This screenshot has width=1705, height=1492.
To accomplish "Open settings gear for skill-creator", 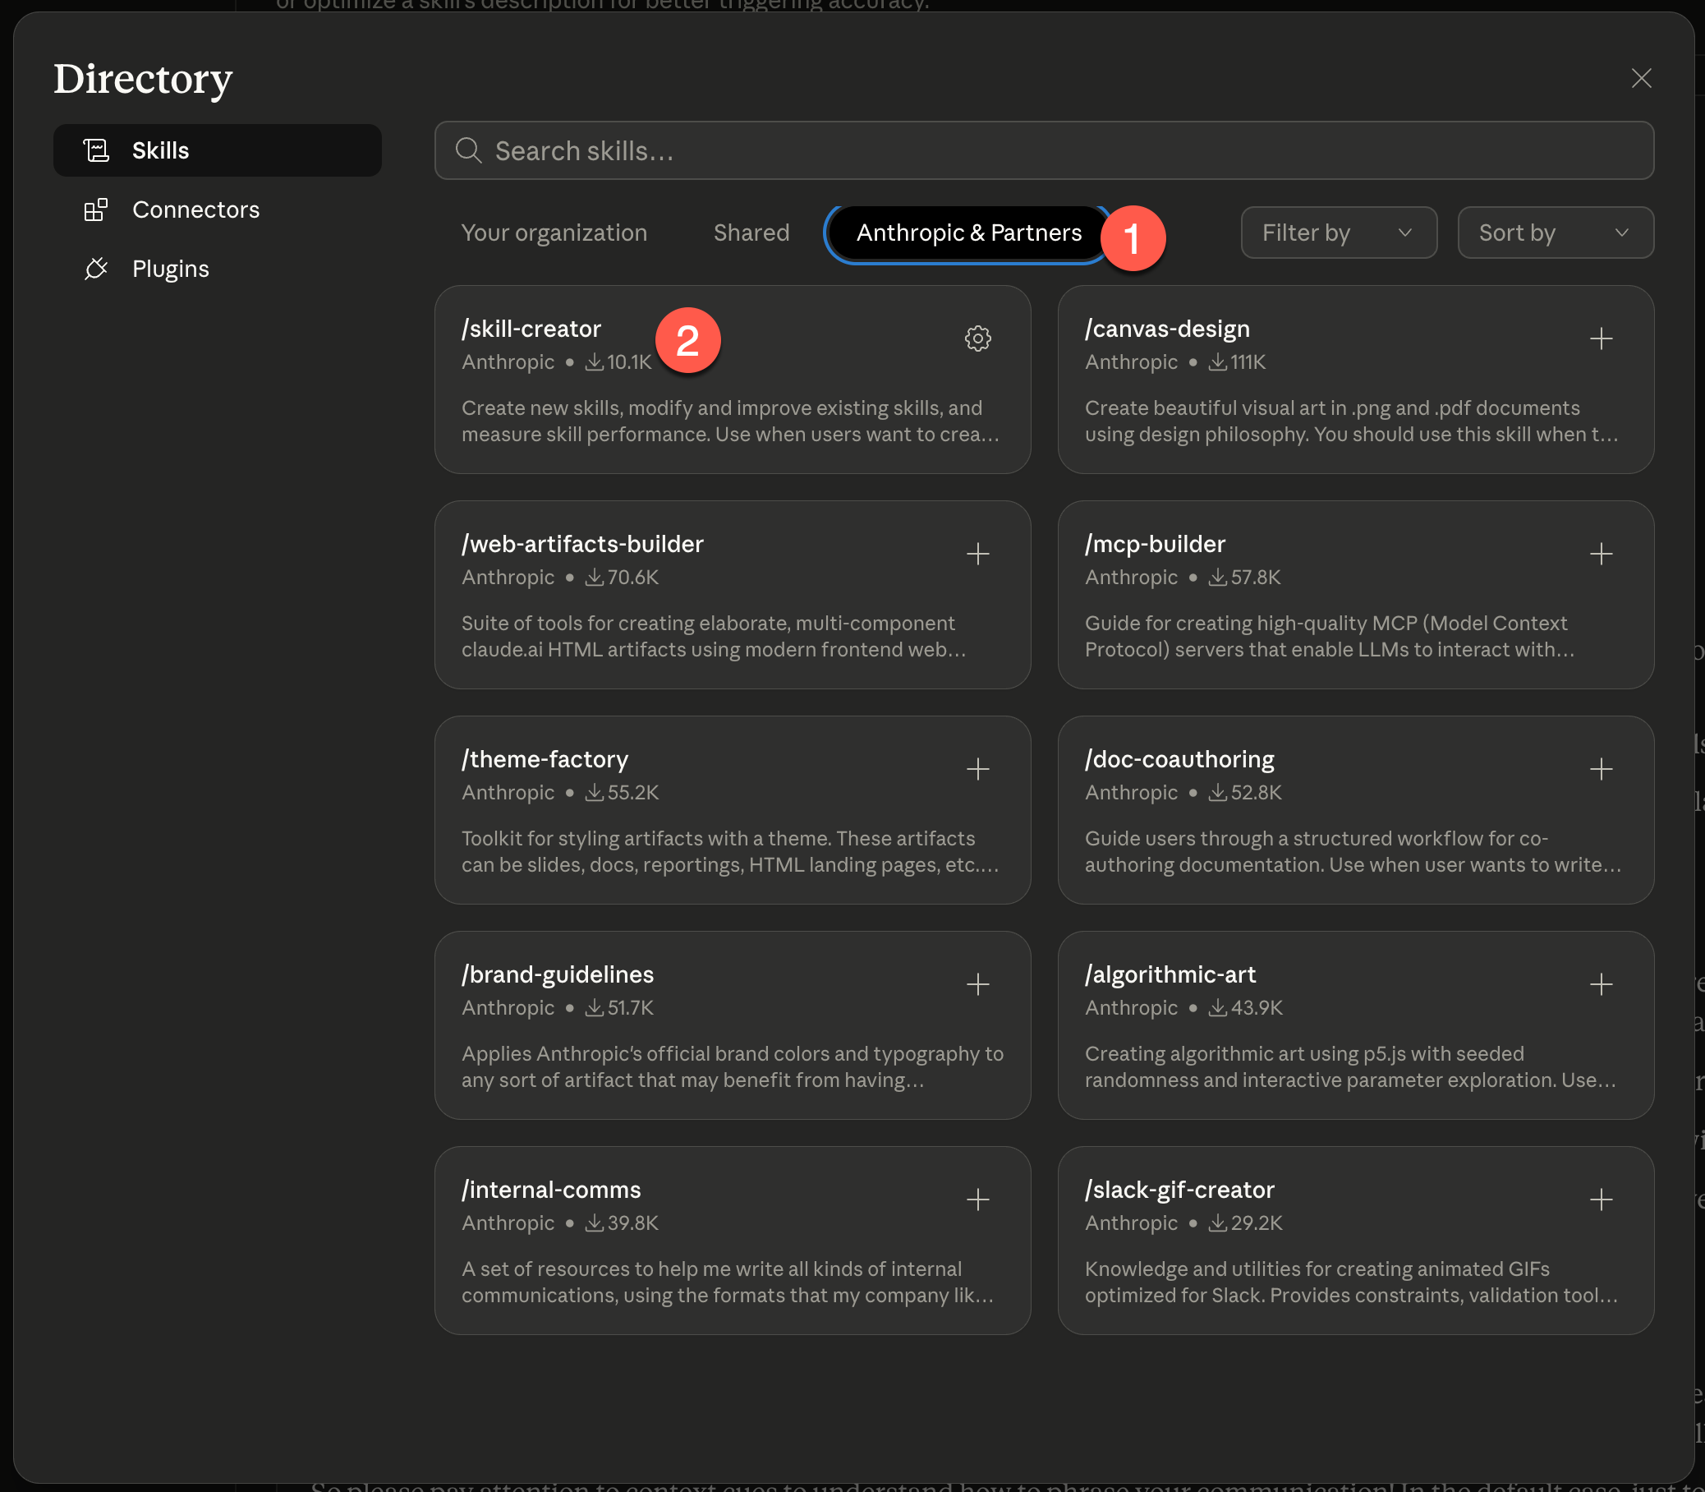I will pyautogui.click(x=977, y=338).
